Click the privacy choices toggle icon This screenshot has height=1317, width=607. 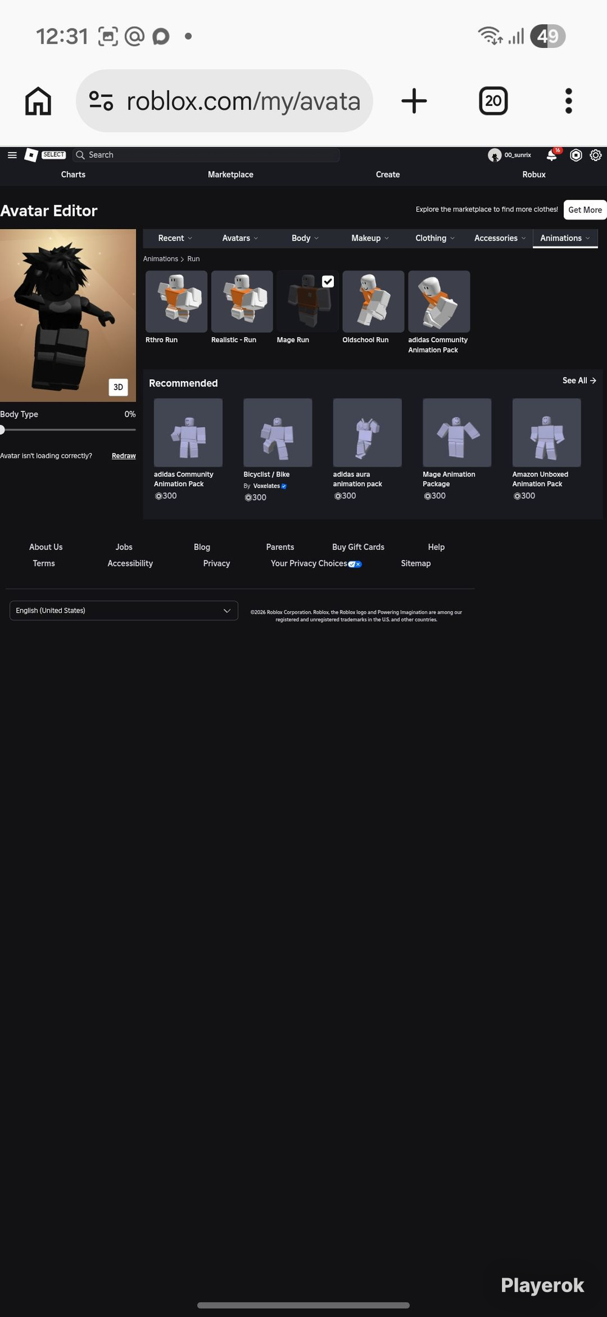pos(355,564)
